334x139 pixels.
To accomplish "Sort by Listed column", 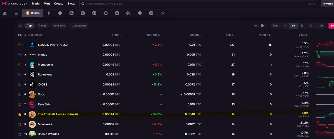I will coord(304,35).
